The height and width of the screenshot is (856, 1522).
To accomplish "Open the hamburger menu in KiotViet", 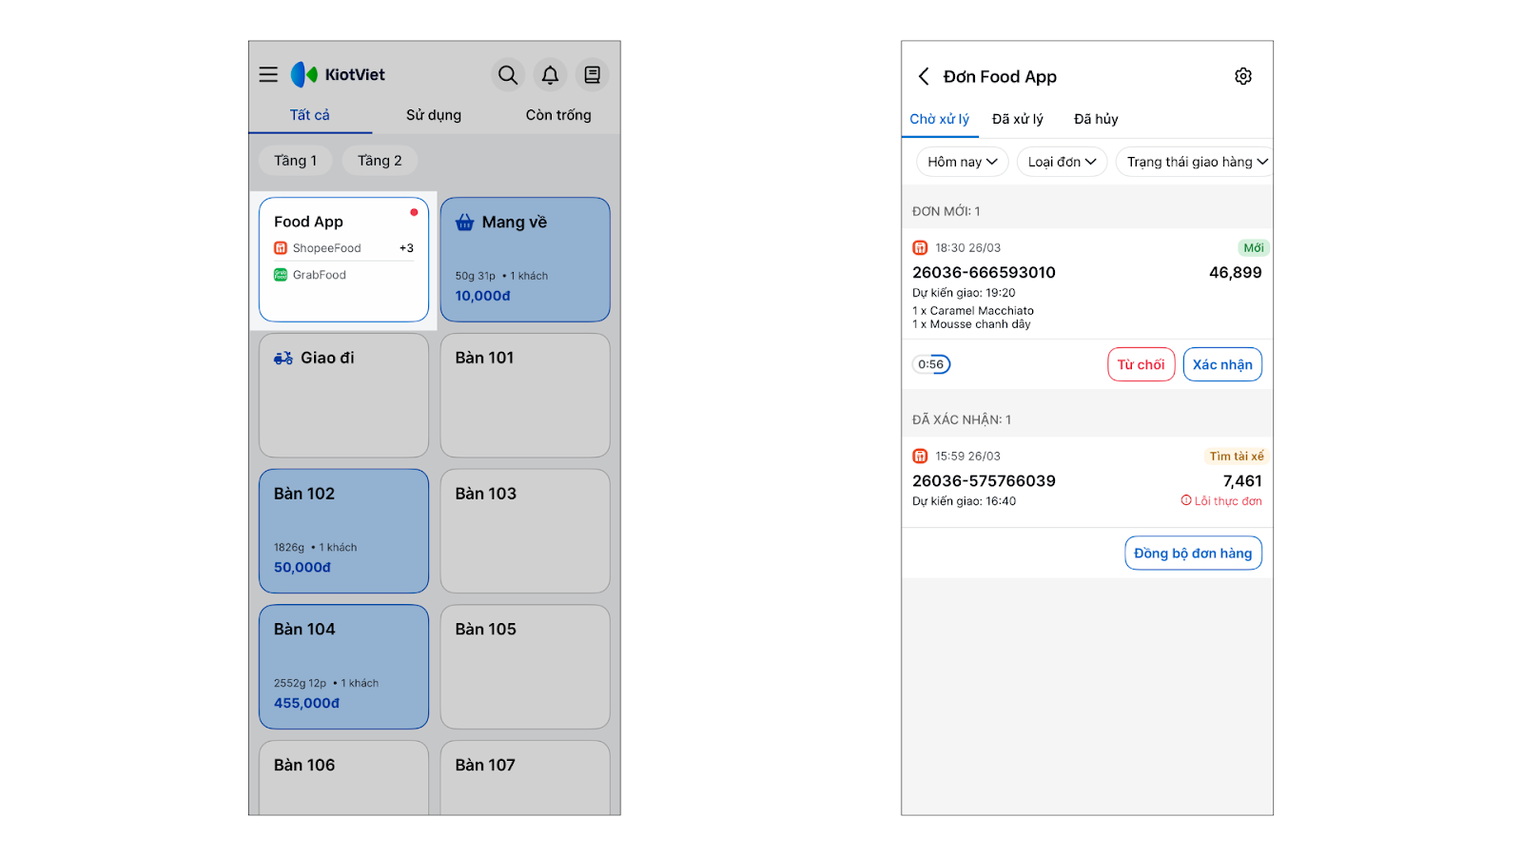I will tap(268, 74).
